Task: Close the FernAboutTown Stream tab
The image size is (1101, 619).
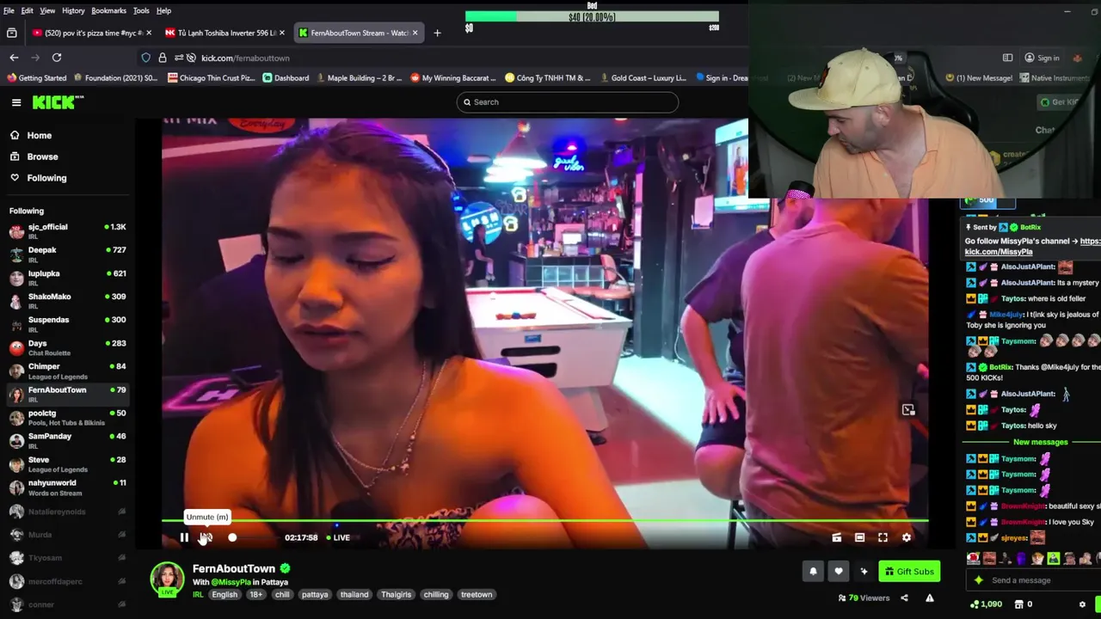Action: tap(415, 33)
